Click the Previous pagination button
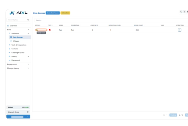Screen dimensions: 188x126 [173, 115]
